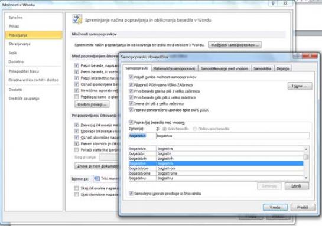
Task: Close the Samopopravki: slovenščina dialog
Action: coord(310,56)
